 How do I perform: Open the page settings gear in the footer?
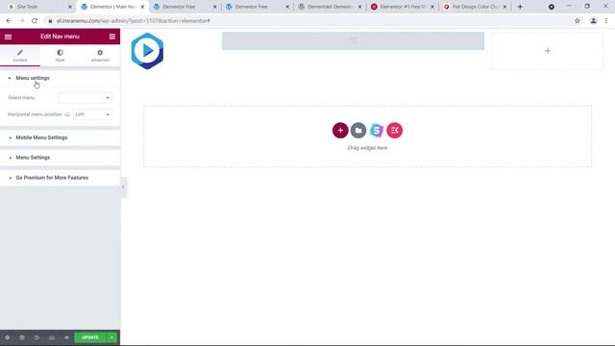point(7,337)
